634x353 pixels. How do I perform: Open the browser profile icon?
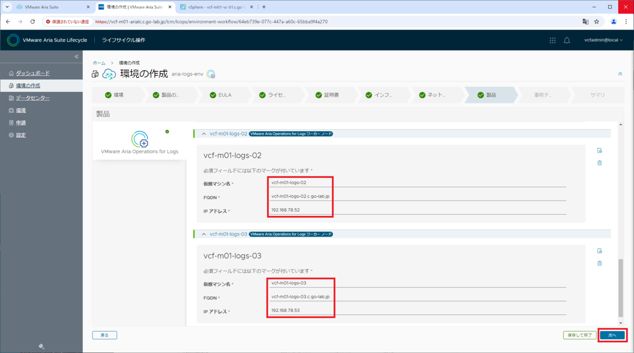point(613,22)
